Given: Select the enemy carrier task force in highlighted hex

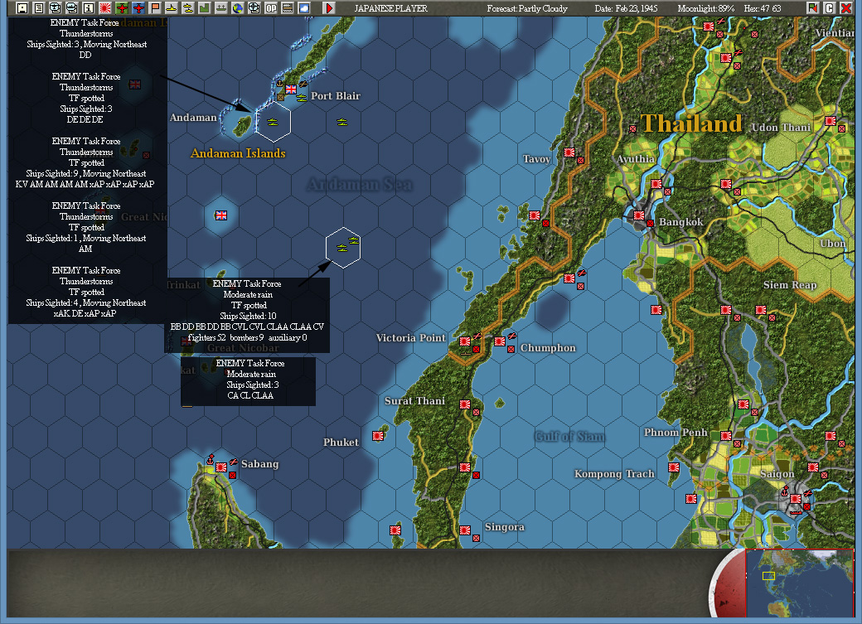Looking at the screenshot, I should click(343, 248).
